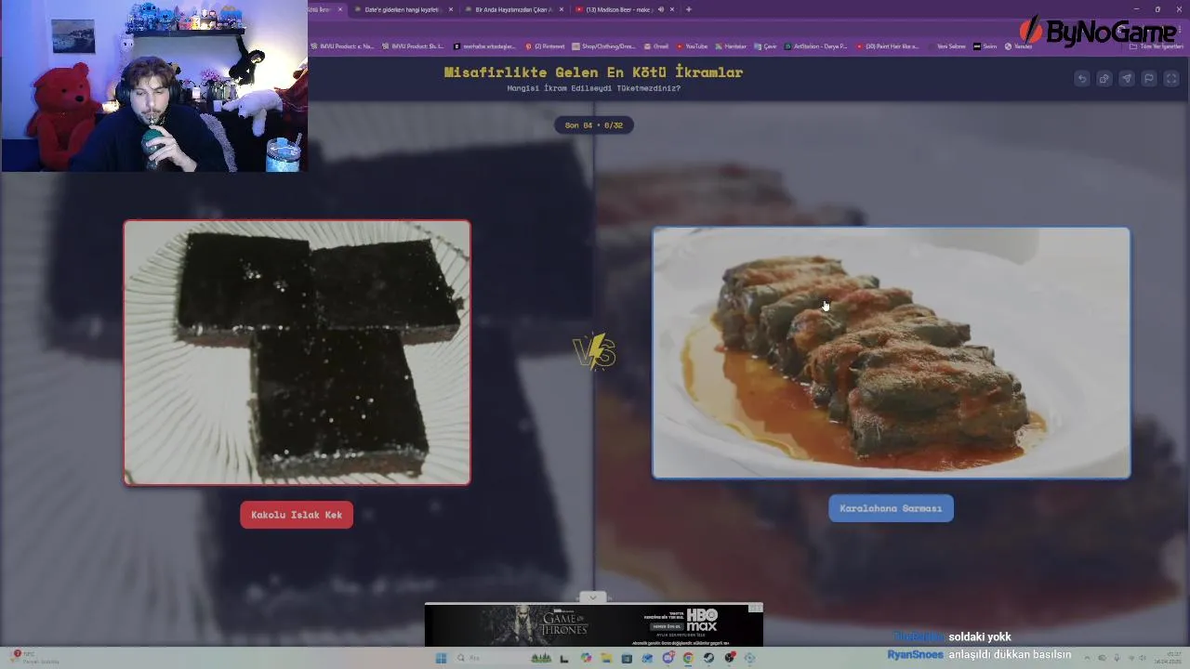Open the Paint Hair like bookmark

tap(887, 46)
